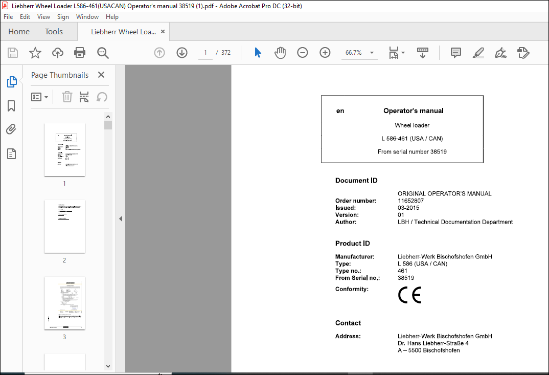Click the Contact heading

[348, 323]
